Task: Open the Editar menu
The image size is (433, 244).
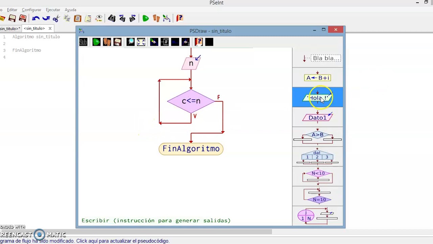Action: (12, 10)
